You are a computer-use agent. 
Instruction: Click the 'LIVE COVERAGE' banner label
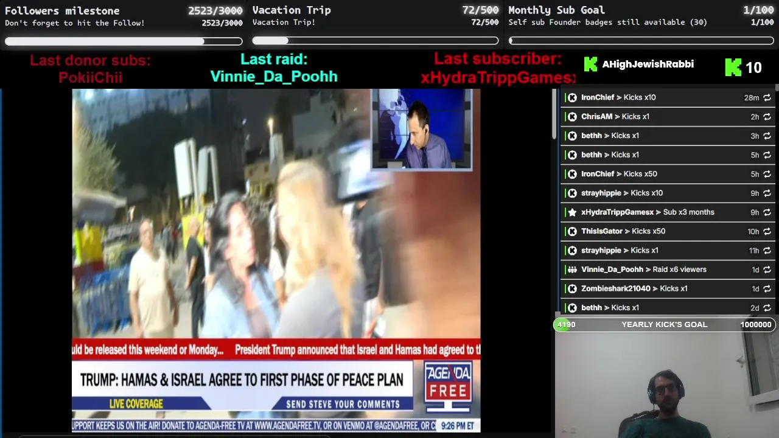(136, 404)
